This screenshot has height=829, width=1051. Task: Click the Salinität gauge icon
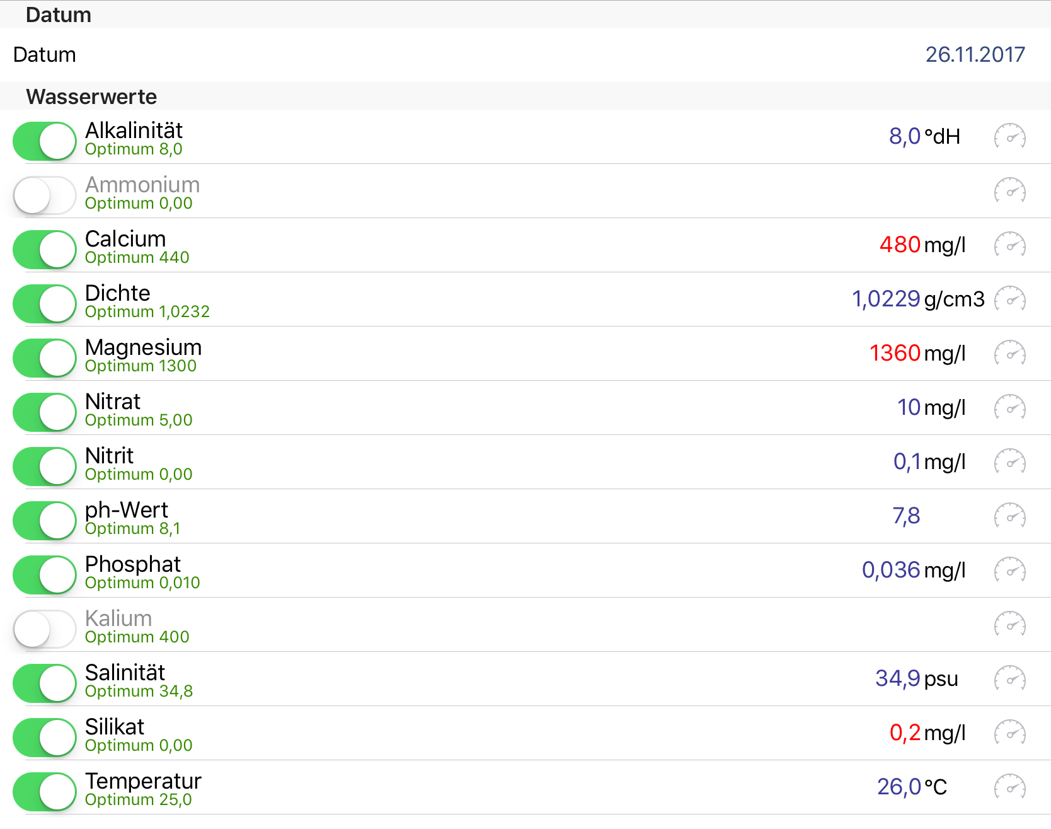click(x=1009, y=679)
